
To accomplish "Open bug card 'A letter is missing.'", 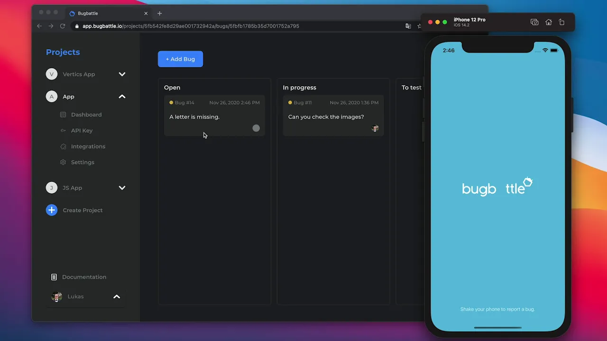I will [214, 116].
